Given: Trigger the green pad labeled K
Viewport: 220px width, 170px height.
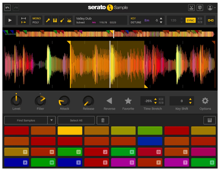Looking at the screenshot, I should tap(123, 152).
